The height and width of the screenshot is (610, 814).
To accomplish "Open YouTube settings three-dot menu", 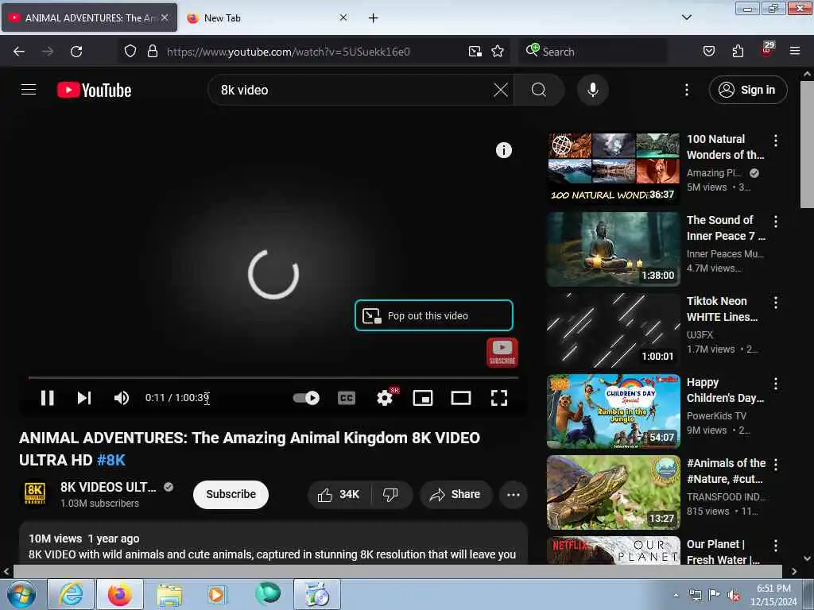I will point(686,91).
